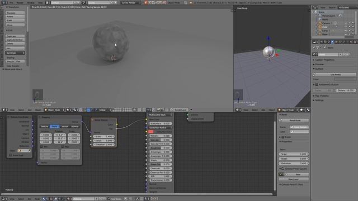This screenshot has height=201, width=358.
Task: Click the World datablock browse icon
Action: 315,55
